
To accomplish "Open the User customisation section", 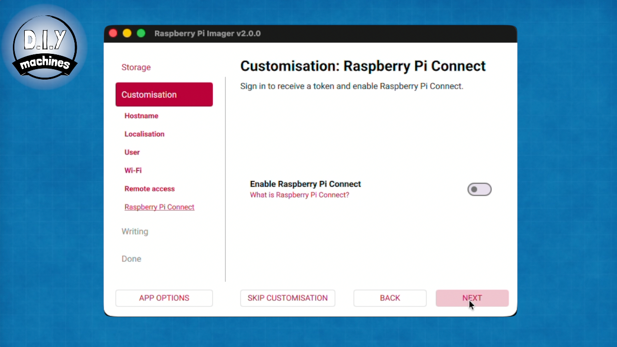I will 132,152.
